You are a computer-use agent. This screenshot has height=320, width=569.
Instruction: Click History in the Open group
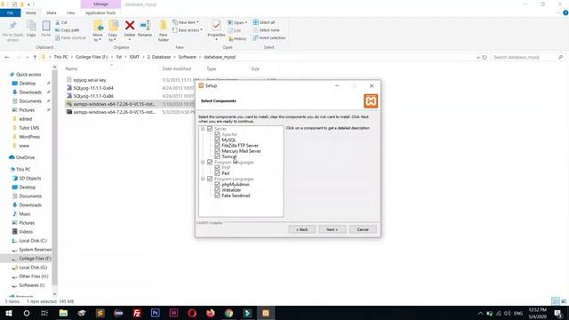point(237,38)
